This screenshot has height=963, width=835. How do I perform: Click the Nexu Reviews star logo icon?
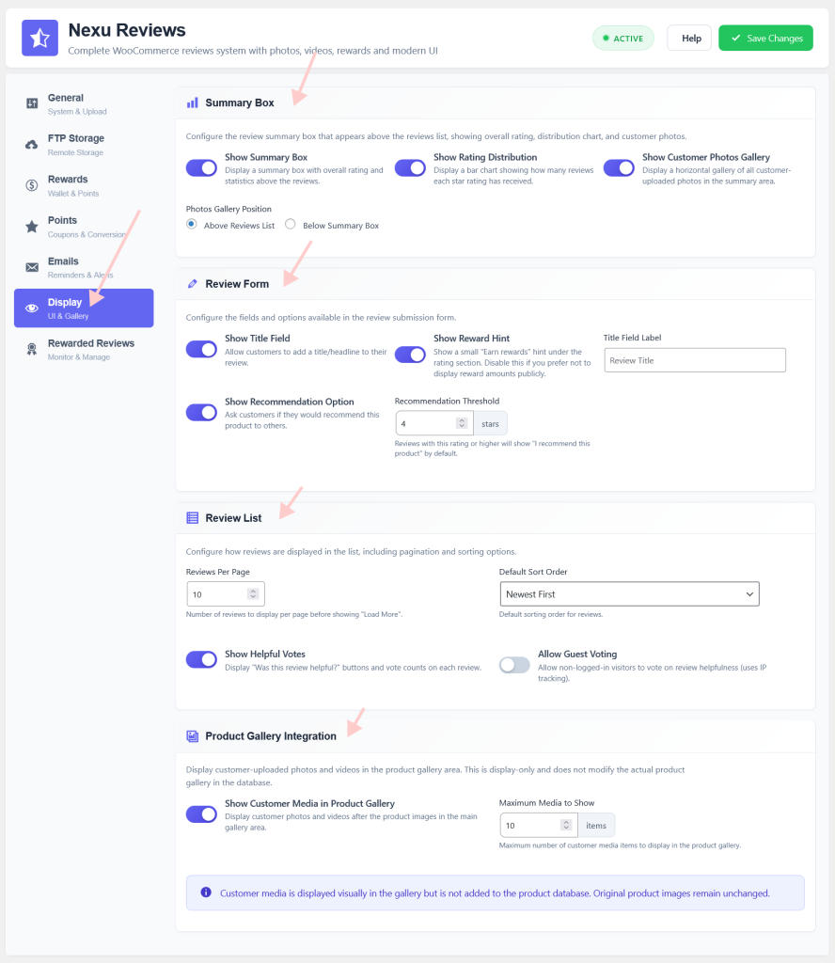click(39, 38)
